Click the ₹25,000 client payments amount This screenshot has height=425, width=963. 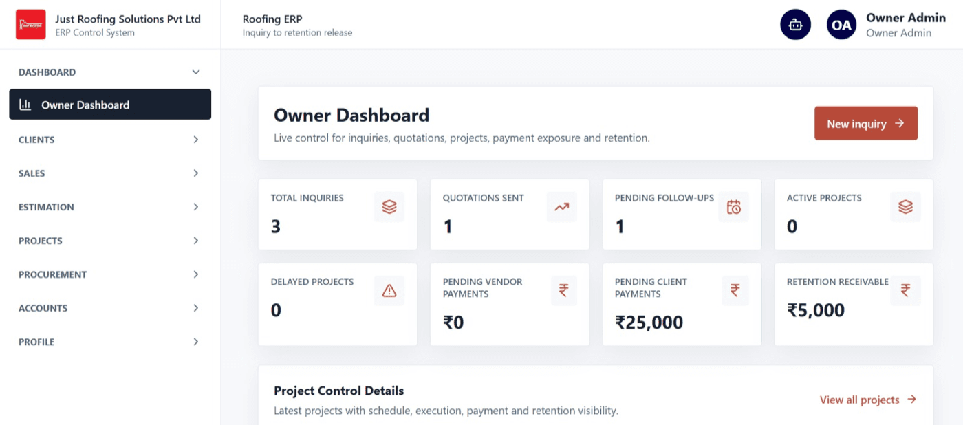pos(649,322)
